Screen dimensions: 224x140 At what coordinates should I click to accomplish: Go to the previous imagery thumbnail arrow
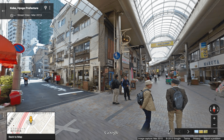coord(179,132)
